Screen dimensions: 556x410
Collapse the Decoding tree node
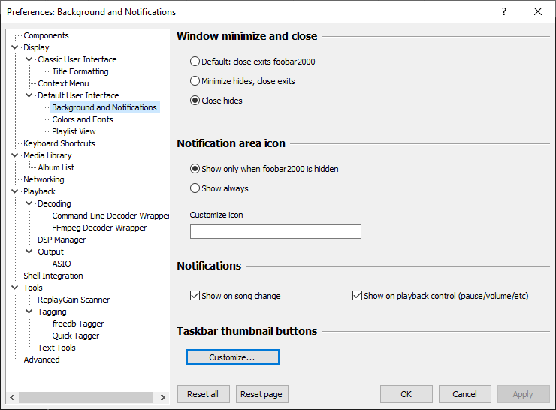tap(29, 203)
